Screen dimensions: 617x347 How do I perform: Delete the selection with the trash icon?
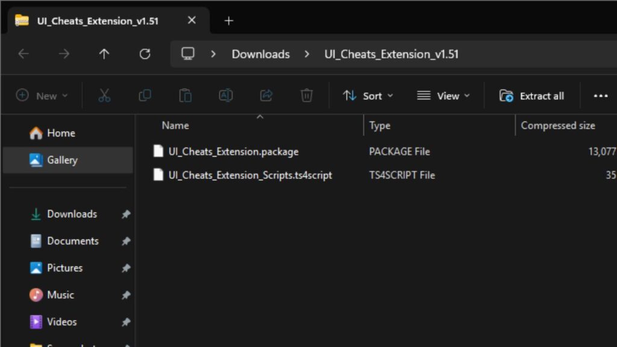click(307, 95)
